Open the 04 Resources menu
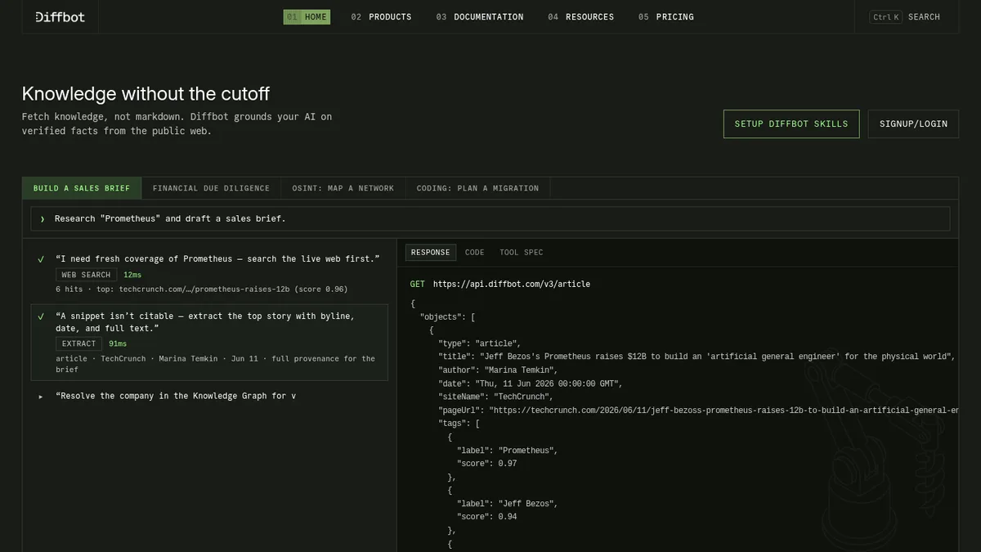981x552 pixels. [580, 16]
